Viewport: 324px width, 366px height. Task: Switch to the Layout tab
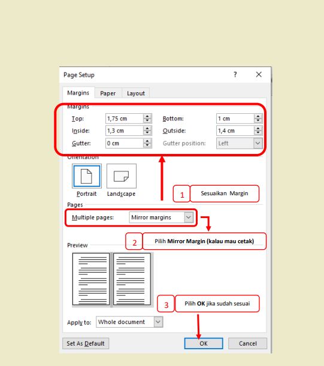point(135,93)
